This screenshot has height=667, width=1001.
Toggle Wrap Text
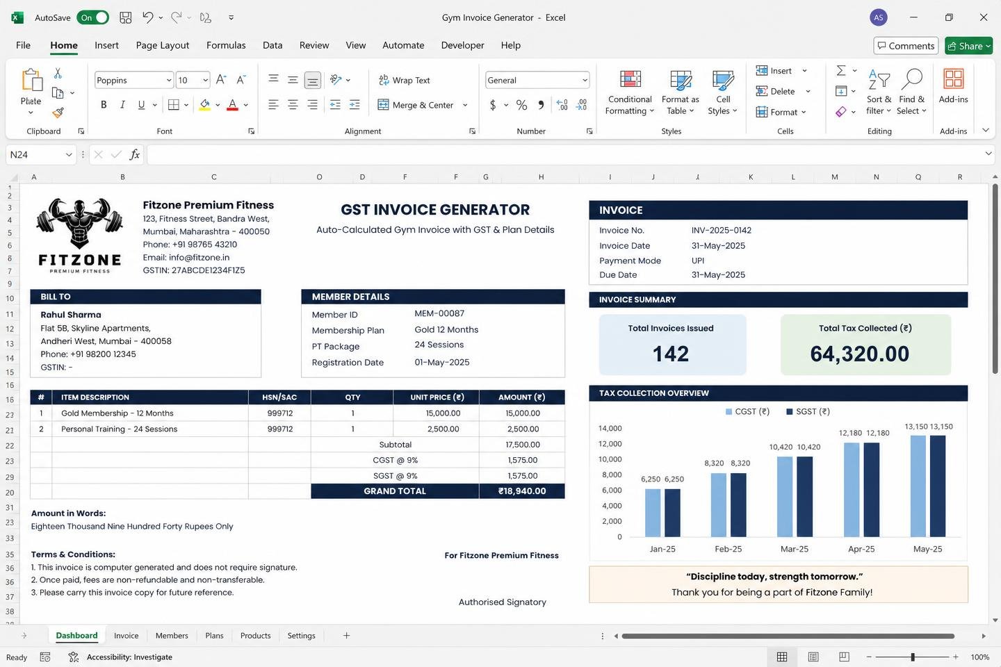(x=404, y=80)
